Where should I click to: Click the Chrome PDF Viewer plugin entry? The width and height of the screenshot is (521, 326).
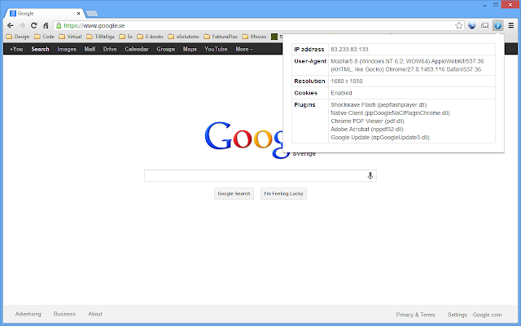pyautogui.click(x=367, y=121)
